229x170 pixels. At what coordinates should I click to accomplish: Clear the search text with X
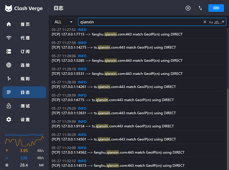205,22
